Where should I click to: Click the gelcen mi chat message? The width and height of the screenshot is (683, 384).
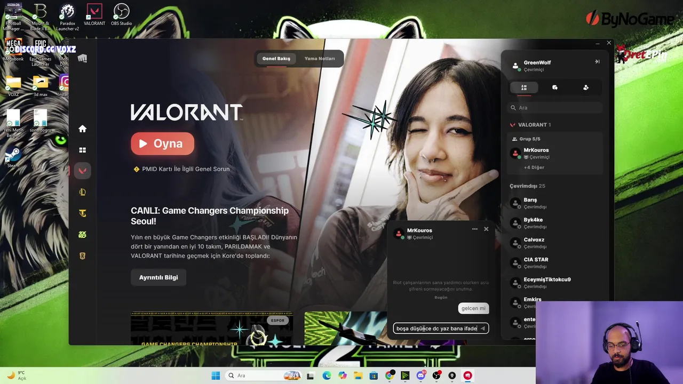(473, 308)
